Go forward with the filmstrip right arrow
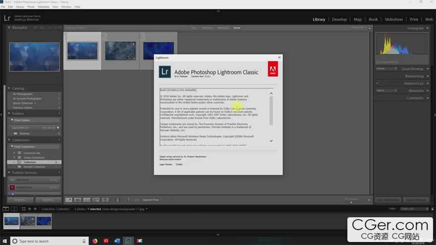 tap(35, 209)
